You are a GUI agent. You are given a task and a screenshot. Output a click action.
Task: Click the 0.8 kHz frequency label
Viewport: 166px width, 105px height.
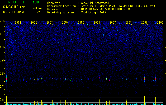click(x=2, y=73)
